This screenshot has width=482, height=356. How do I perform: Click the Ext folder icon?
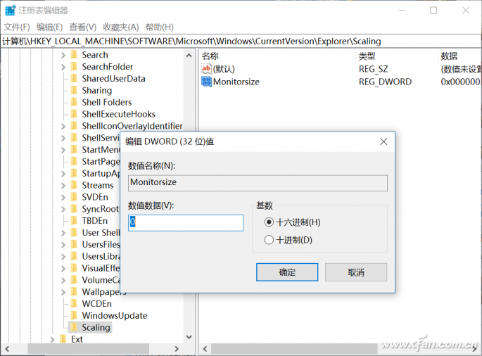63,339
